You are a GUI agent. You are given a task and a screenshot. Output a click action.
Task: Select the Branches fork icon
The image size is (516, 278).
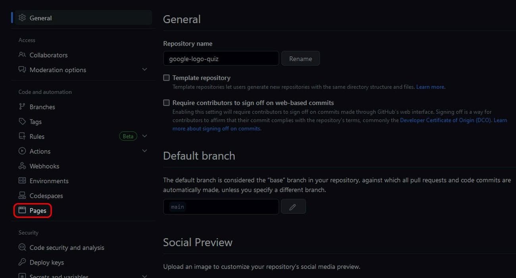pyautogui.click(x=22, y=107)
